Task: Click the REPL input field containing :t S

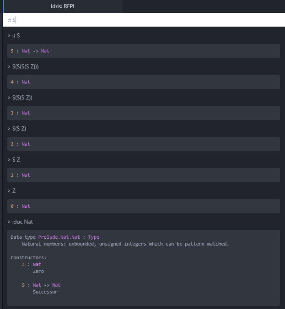Action: coord(142,20)
